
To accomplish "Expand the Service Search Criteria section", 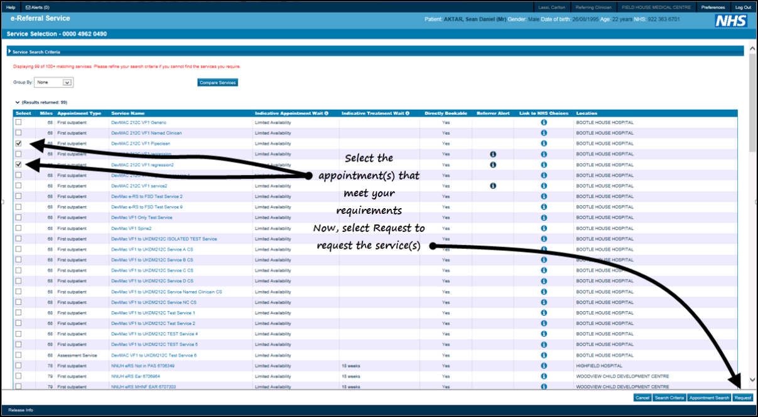I will [9, 51].
